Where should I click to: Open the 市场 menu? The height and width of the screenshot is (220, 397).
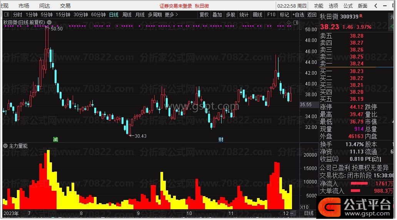24,5
